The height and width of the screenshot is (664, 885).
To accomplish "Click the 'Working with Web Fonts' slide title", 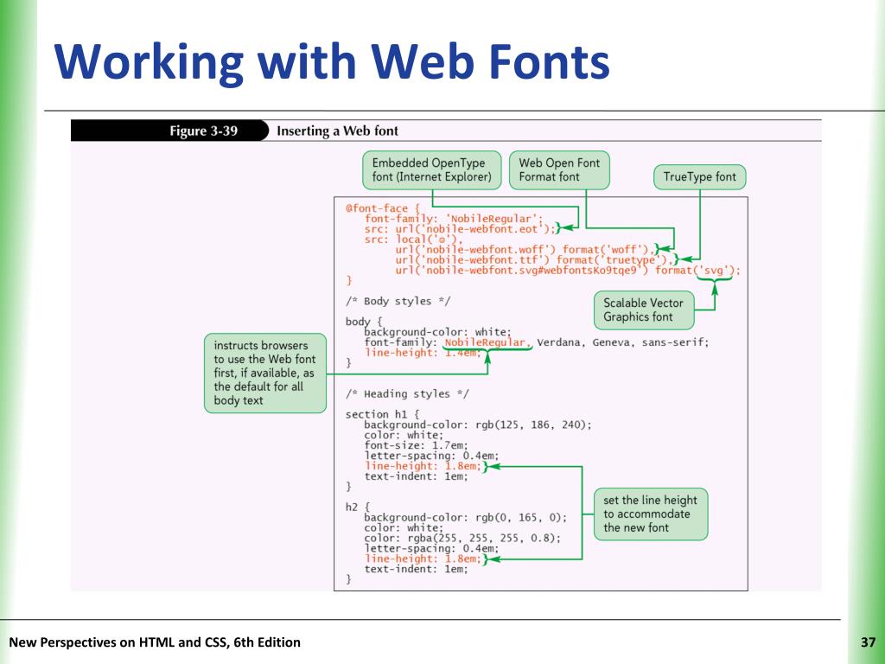I will pos(332,63).
